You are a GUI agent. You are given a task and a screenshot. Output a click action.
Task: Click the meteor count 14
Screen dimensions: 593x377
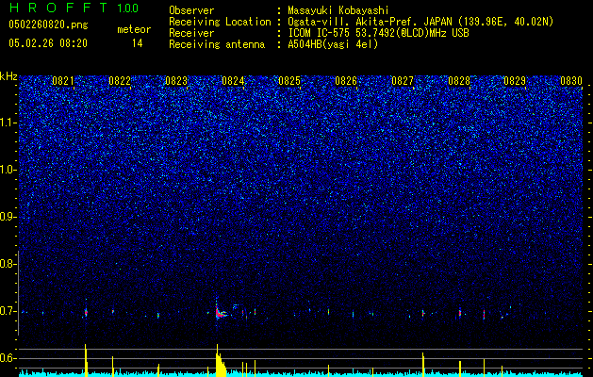[x=138, y=43]
